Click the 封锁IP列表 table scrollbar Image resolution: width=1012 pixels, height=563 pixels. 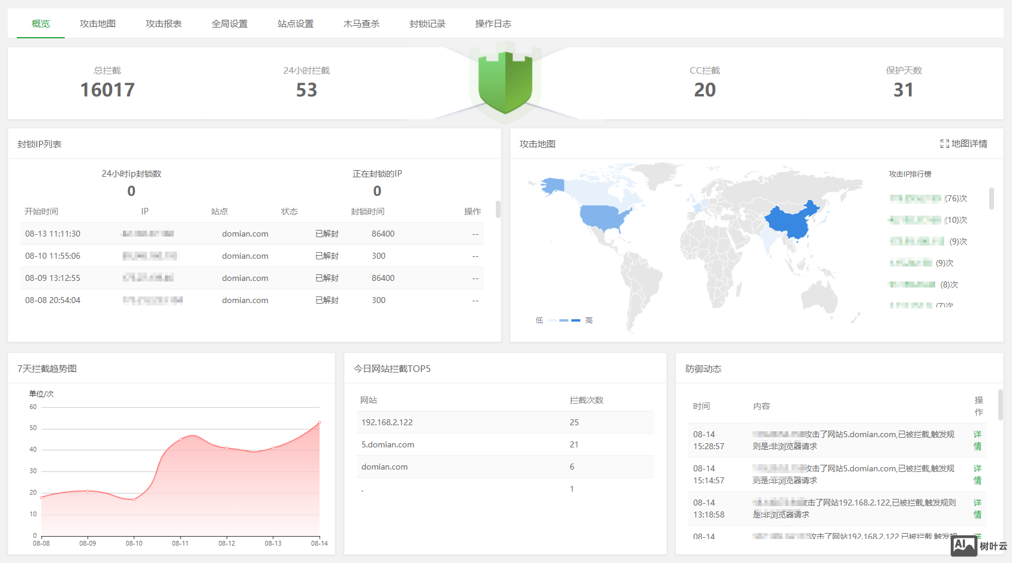pyautogui.click(x=498, y=209)
